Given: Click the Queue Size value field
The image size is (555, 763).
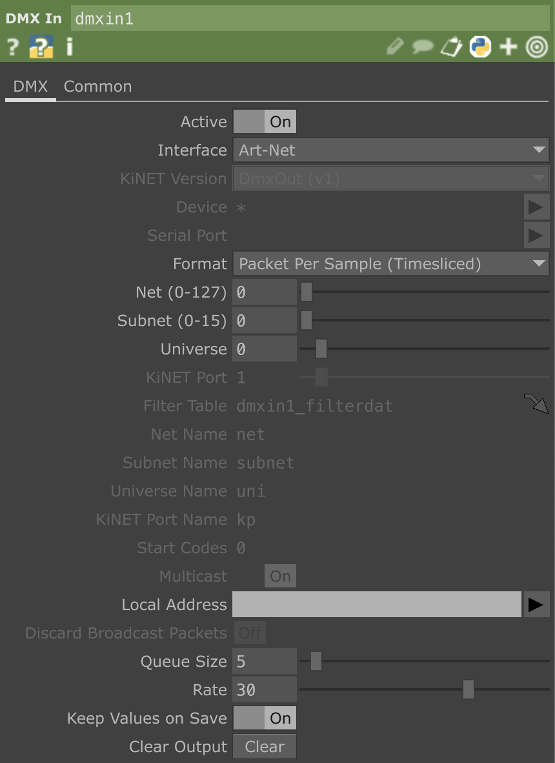Looking at the screenshot, I should [265, 661].
